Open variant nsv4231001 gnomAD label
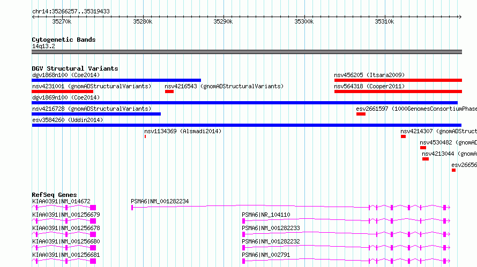 (92, 86)
